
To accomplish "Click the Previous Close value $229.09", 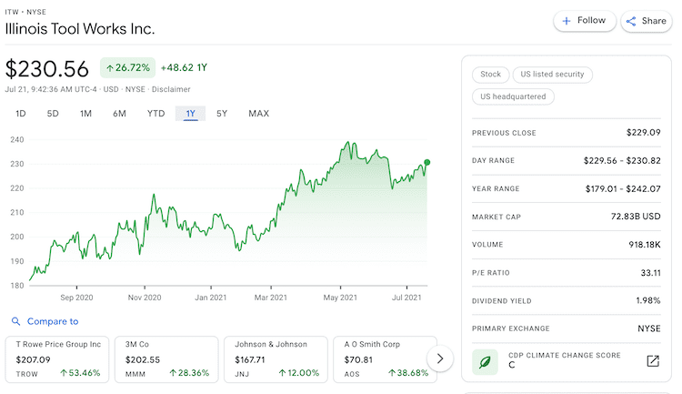I will (643, 132).
